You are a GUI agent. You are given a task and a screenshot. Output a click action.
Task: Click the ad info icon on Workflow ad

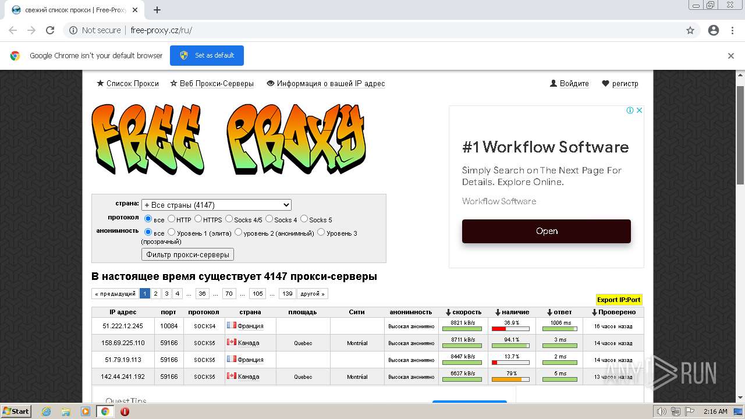[x=630, y=110]
